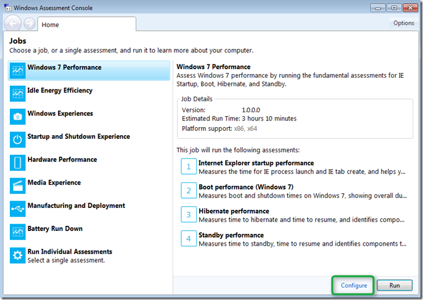
Task: Click the Idle Energy Efficiency chart icon
Action: tap(17, 93)
